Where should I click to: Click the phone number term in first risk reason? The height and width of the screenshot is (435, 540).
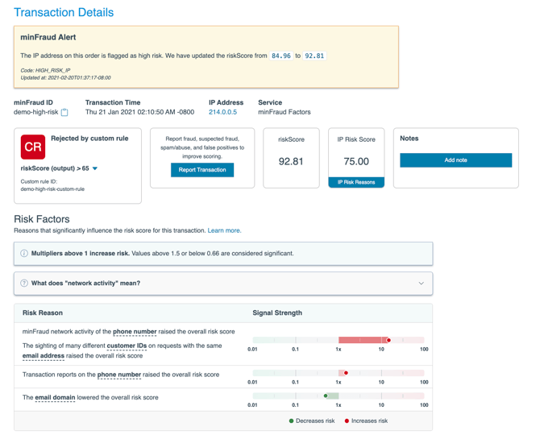[135, 332]
